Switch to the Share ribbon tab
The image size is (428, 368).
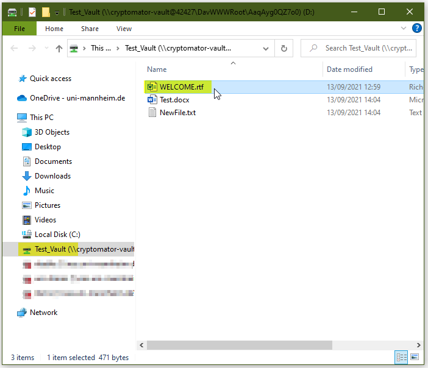[90, 29]
